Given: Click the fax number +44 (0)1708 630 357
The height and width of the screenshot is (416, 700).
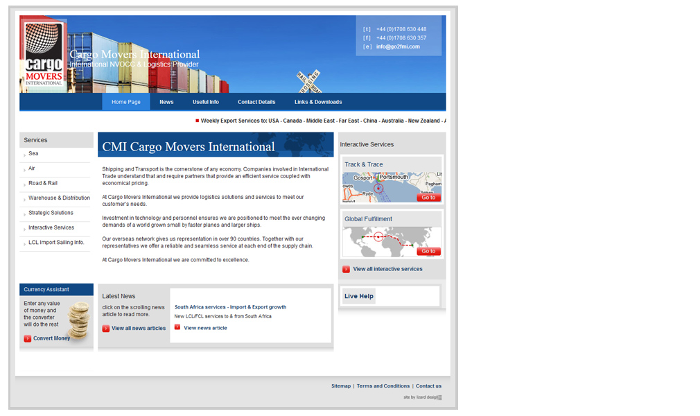Looking at the screenshot, I should (401, 38).
